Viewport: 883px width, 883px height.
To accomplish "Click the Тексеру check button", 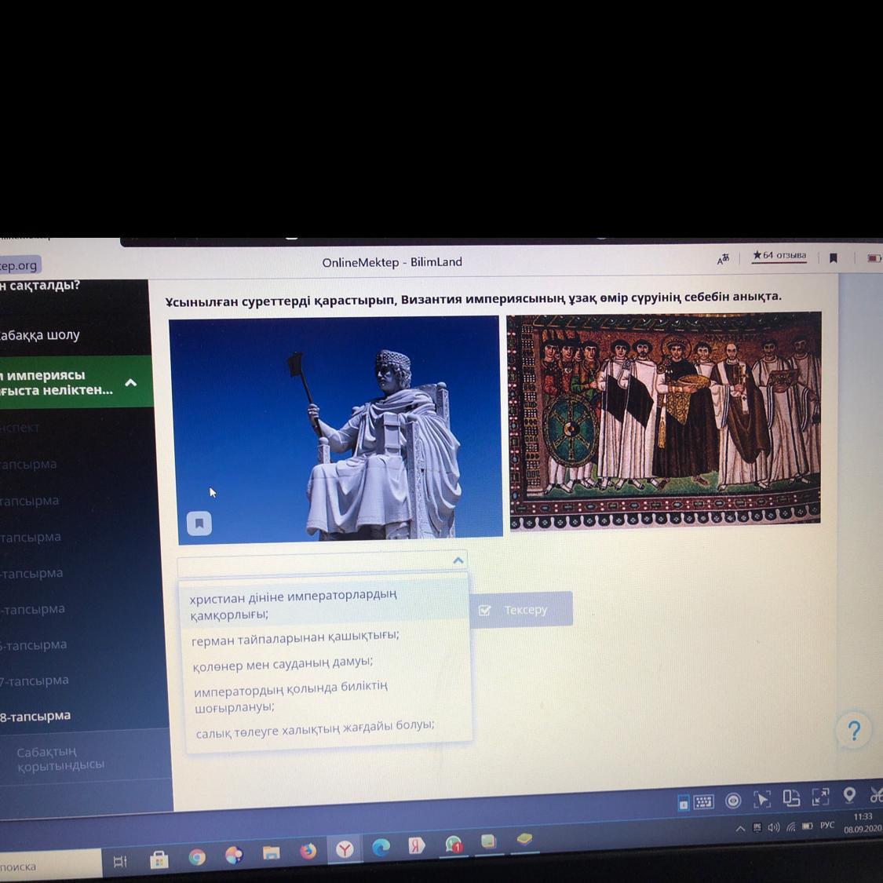I will click(x=520, y=609).
